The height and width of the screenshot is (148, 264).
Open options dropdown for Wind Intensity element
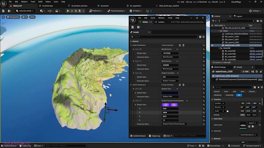[177, 61]
